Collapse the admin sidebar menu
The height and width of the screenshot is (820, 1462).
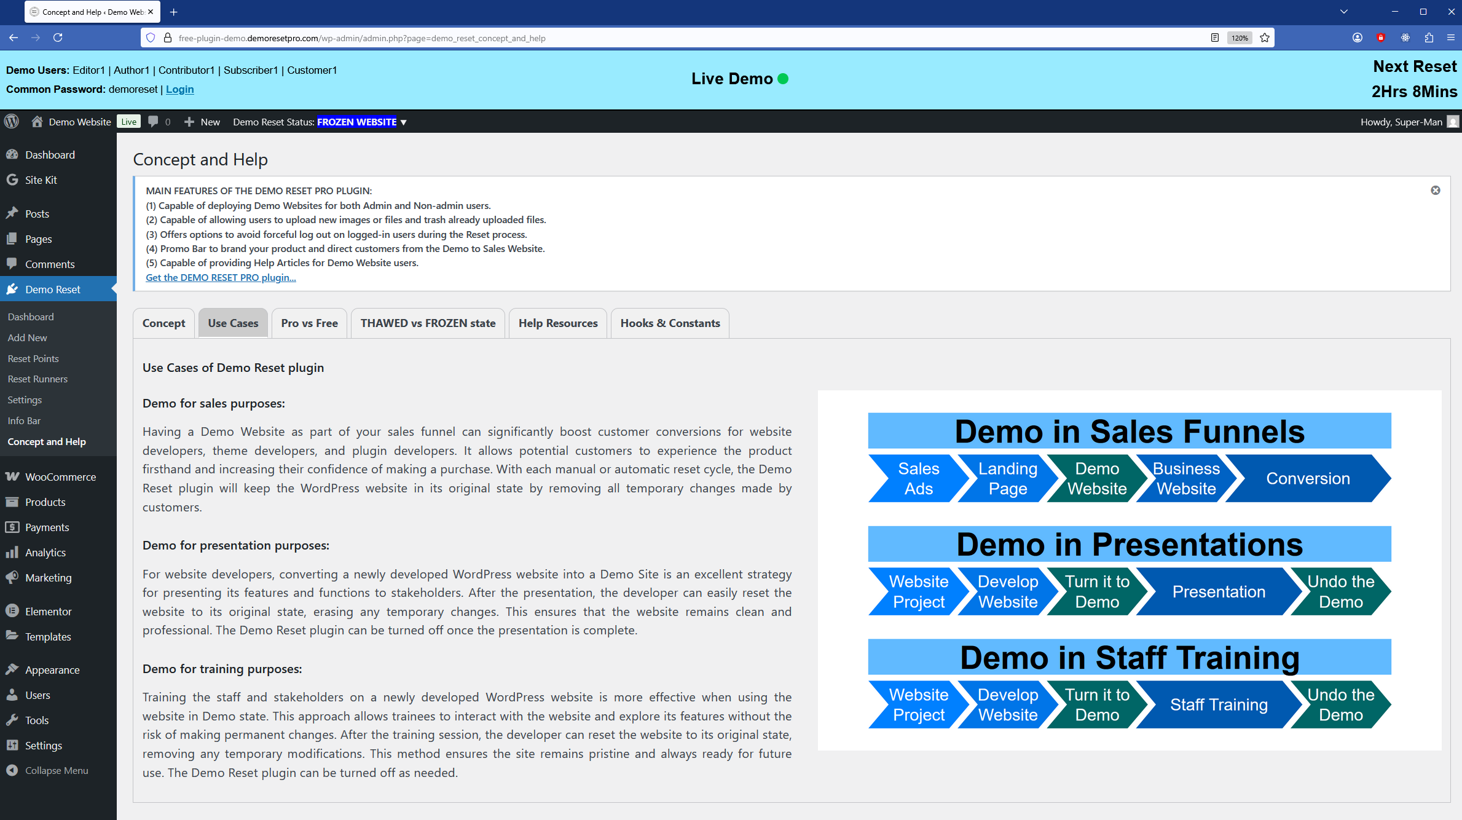click(56, 770)
